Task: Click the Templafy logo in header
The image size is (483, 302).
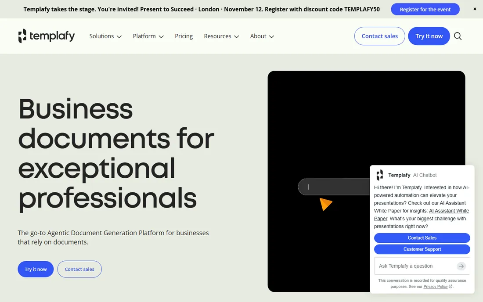Action: click(x=46, y=36)
